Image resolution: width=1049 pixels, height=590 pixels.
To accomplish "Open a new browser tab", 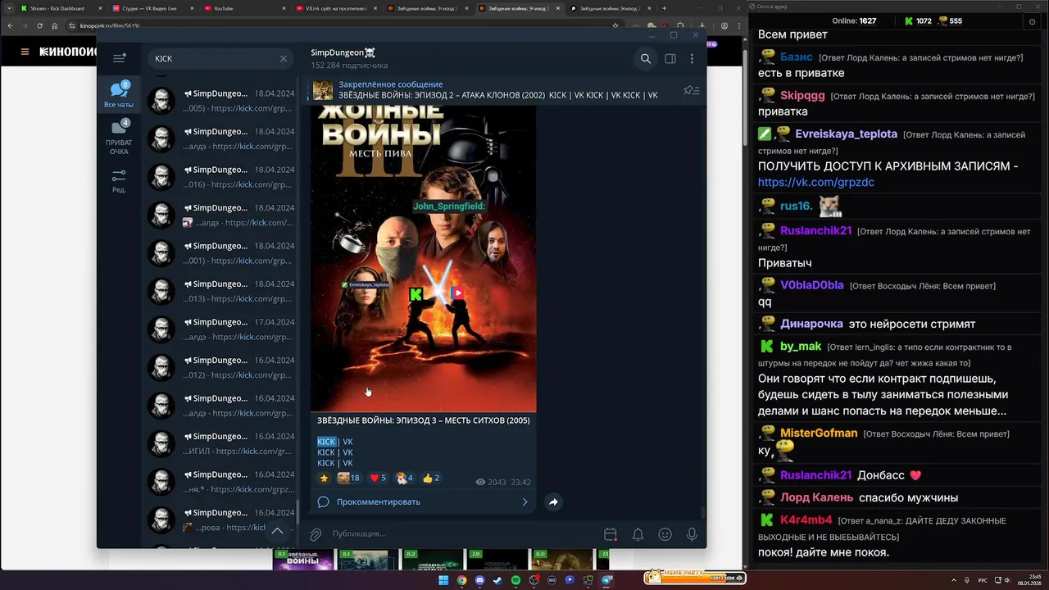I will click(664, 8).
